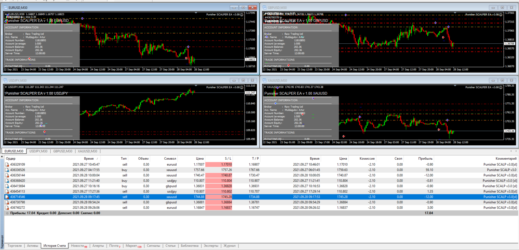The width and height of the screenshot is (519, 250).
Task: Click the XAUUSD,M30 chart window title icon
Action: 264,80
